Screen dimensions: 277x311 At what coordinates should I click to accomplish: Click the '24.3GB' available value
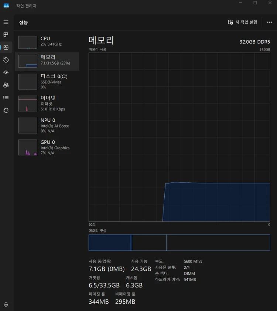tap(141, 269)
